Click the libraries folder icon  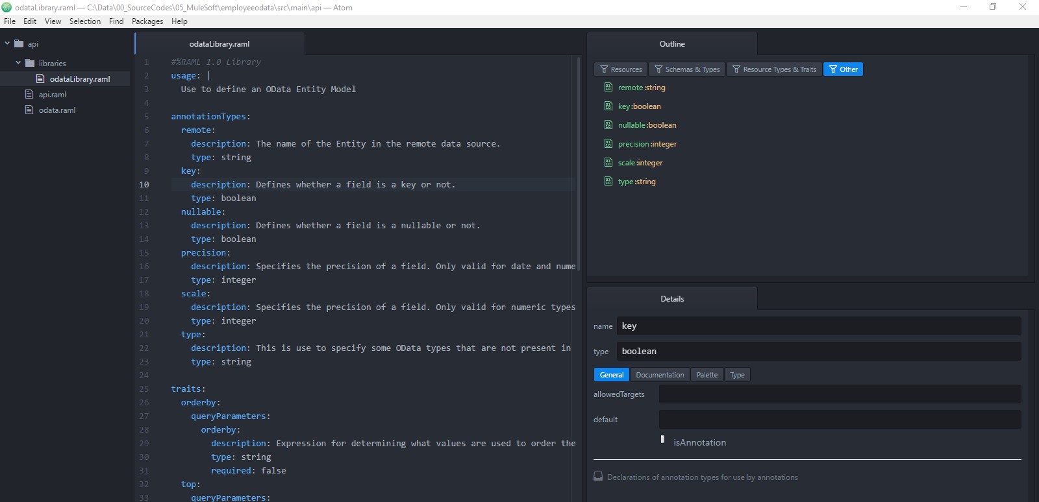pyautogui.click(x=30, y=63)
